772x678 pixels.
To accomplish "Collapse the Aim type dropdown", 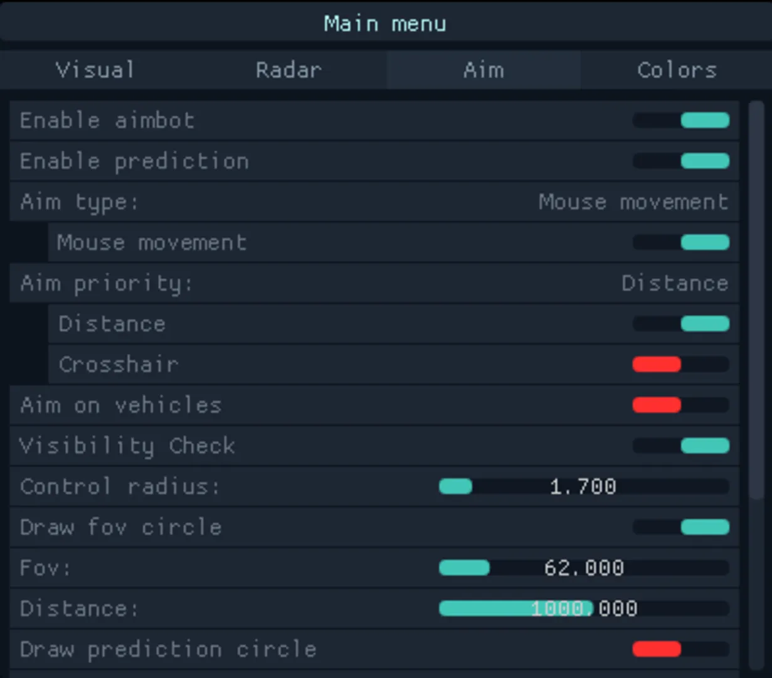I will (374, 202).
